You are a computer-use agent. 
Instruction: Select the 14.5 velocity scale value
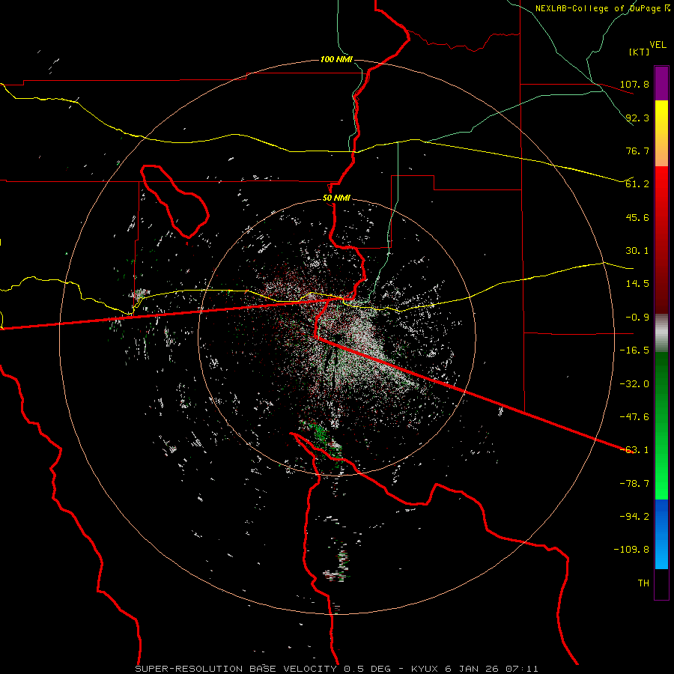tap(637, 284)
